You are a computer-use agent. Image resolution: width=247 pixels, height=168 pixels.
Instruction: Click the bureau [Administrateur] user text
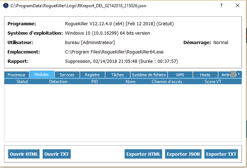(90, 43)
